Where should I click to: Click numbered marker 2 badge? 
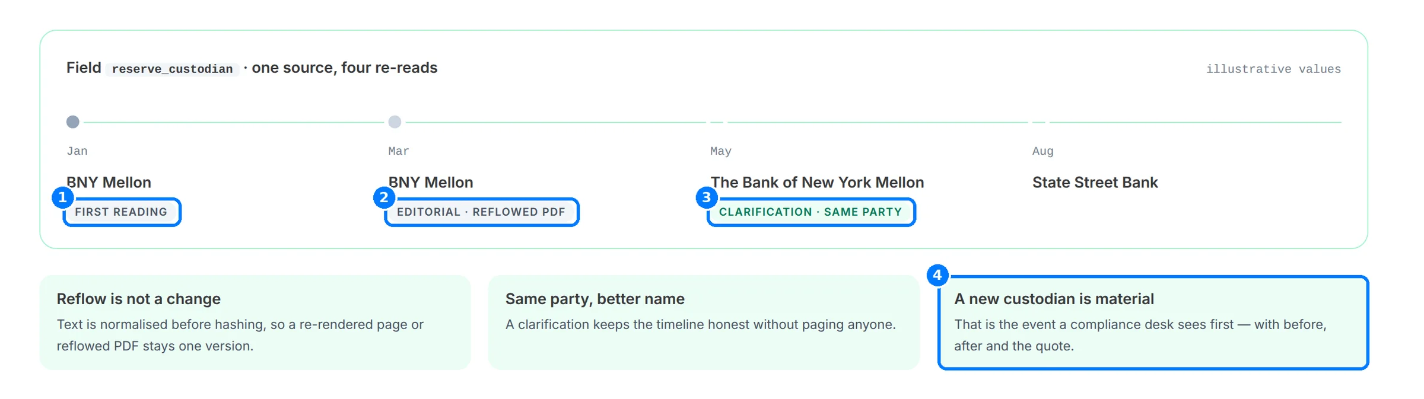384,197
